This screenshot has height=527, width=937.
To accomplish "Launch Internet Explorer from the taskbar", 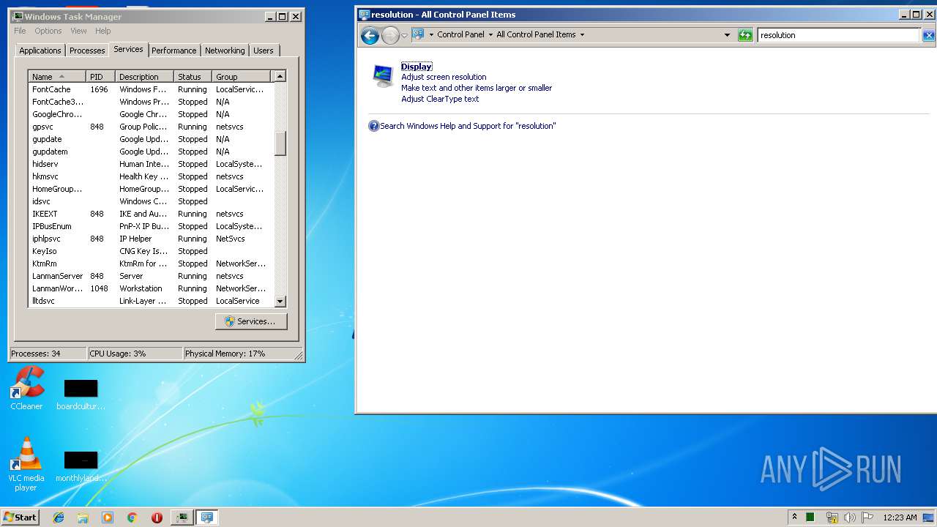I will pyautogui.click(x=59, y=517).
